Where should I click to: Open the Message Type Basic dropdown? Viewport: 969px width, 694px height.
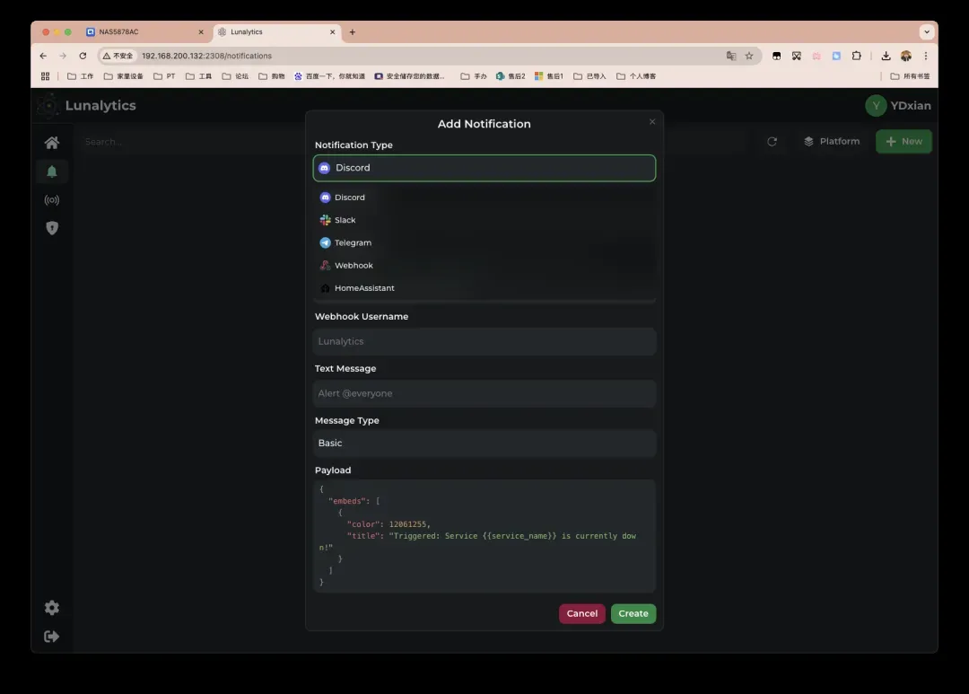pos(484,444)
